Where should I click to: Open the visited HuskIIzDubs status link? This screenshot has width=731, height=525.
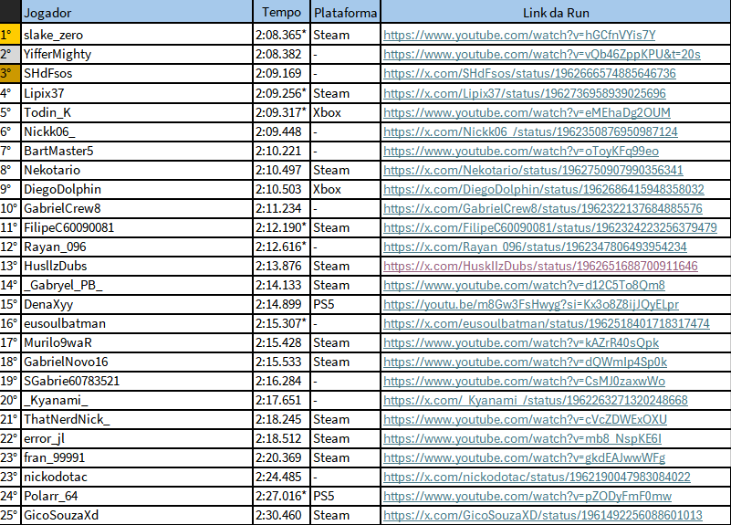pyautogui.click(x=540, y=266)
